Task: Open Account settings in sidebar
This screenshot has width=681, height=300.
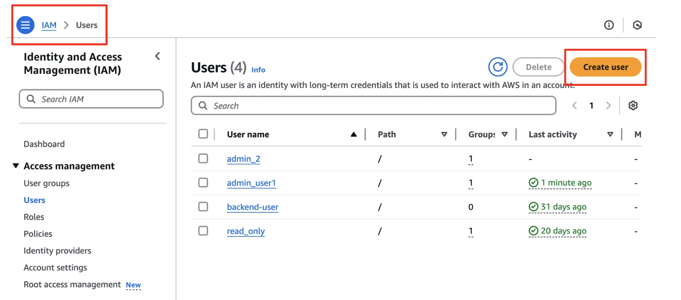Action: point(55,267)
